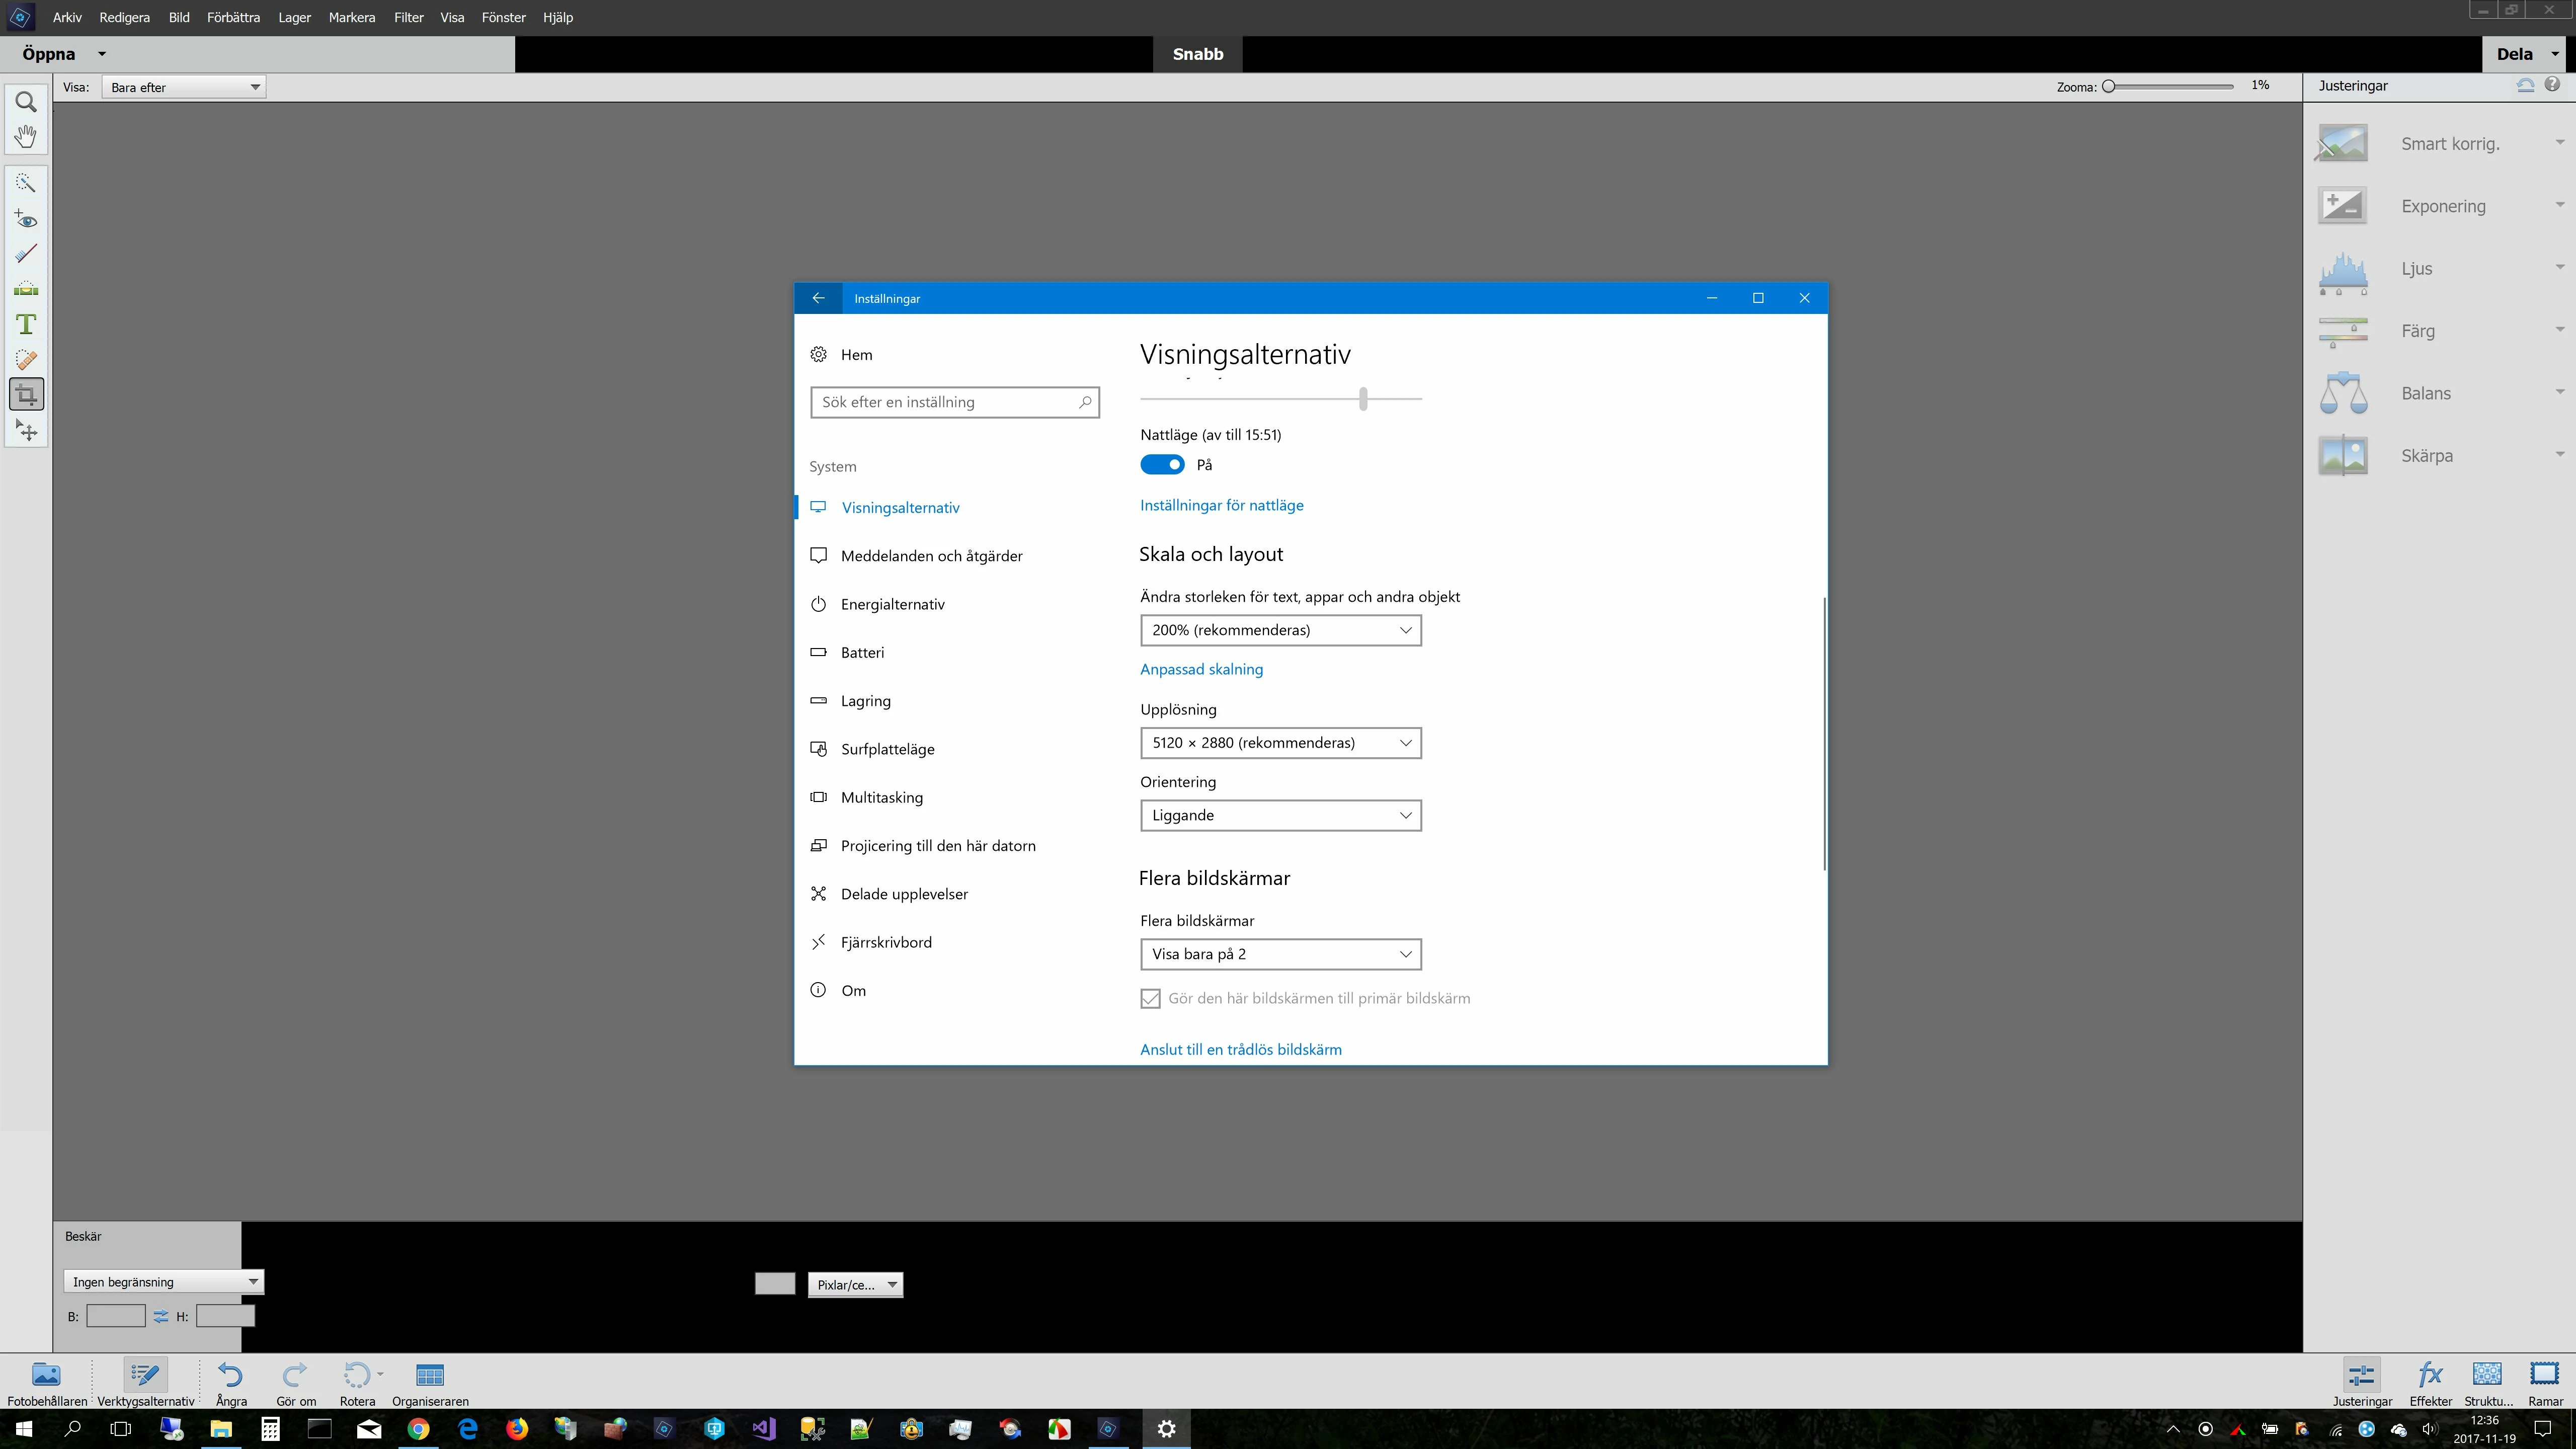Select the Zoom tool in left toolbar
Image resolution: width=2576 pixels, height=1449 pixels.
[x=26, y=102]
